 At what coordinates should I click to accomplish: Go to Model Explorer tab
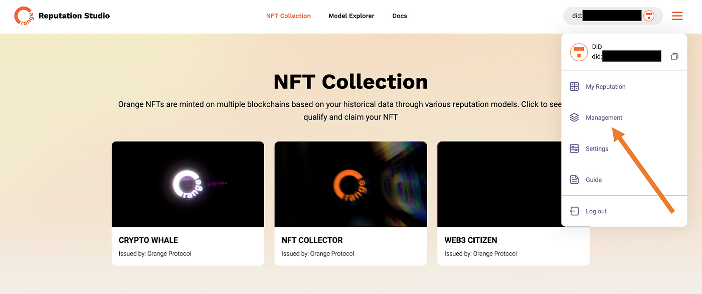click(x=352, y=16)
